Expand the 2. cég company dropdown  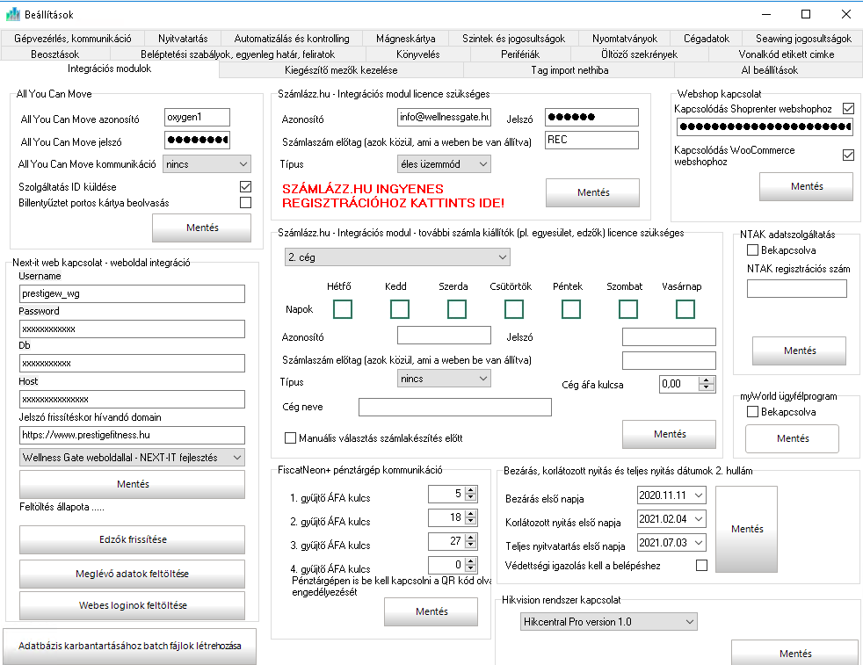coord(397,257)
